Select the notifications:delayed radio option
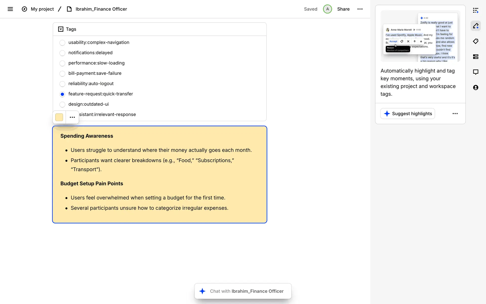The image size is (486, 304). (x=62, y=53)
